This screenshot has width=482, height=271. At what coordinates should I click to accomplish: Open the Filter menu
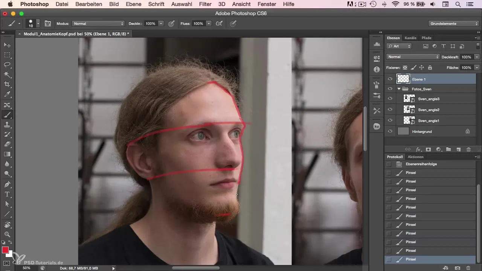pyautogui.click(x=205, y=4)
